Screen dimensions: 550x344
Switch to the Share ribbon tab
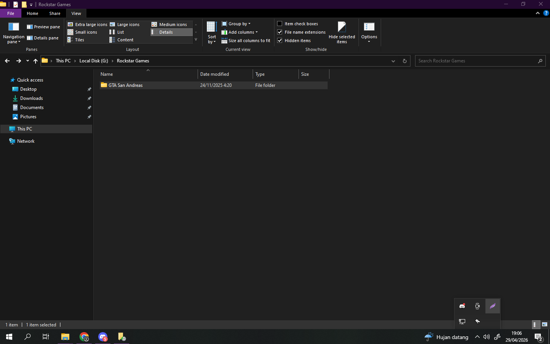click(x=55, y=13)
